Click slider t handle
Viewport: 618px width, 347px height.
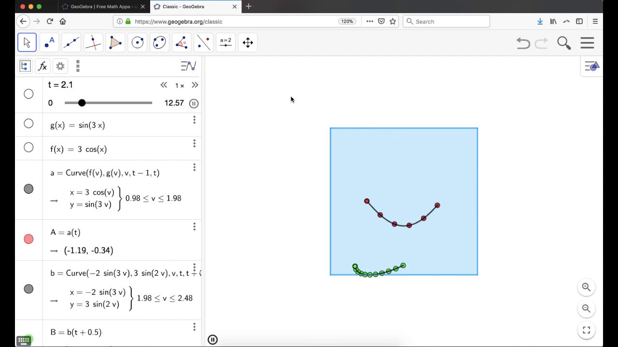coord(82,103)
